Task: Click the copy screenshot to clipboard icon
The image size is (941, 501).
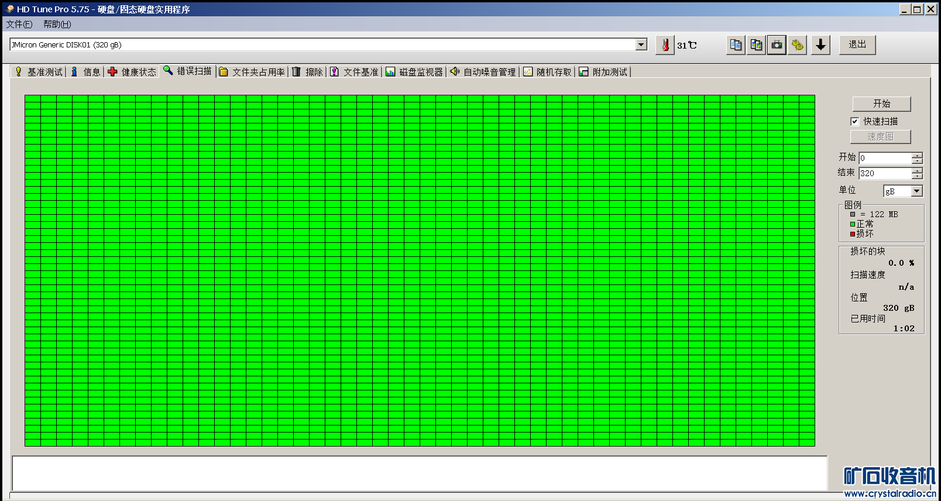Action: [756, 45]
